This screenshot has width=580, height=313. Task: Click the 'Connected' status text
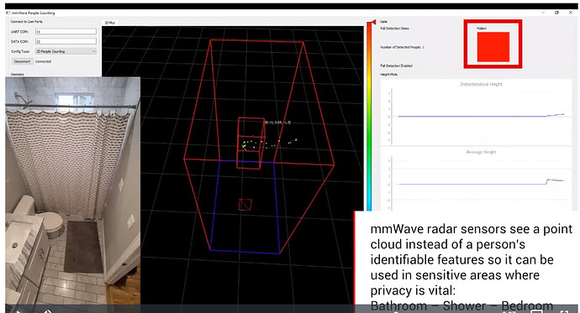pyautogui.click(x=43, y=61)
